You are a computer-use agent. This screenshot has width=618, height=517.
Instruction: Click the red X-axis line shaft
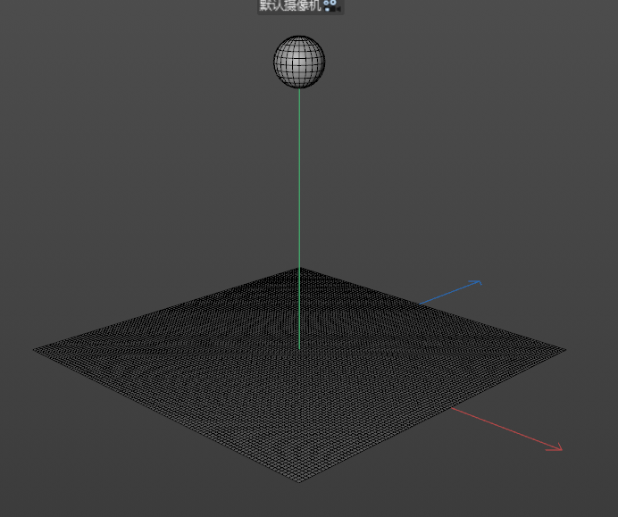[505, 429]
